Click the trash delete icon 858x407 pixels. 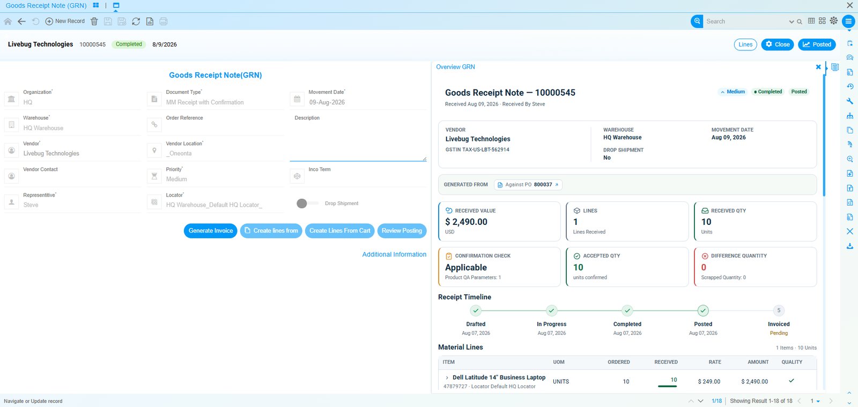94,21
